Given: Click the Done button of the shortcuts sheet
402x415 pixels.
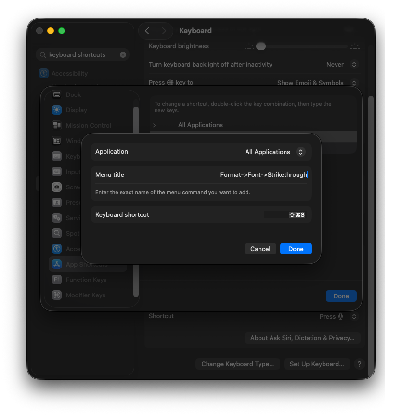Looking at the screenshot, I should [x=341, y=296].
